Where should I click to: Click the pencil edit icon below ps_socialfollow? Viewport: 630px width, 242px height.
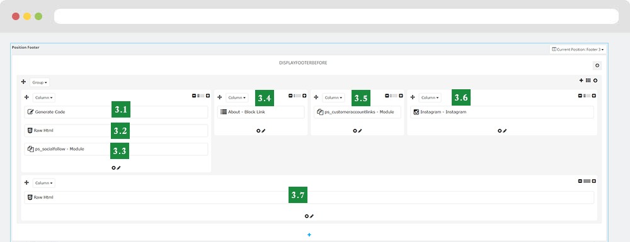point(118,168)
